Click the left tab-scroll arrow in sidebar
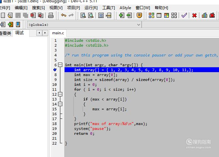This screenshot has height=157, width=219. (x=39, y=33)
